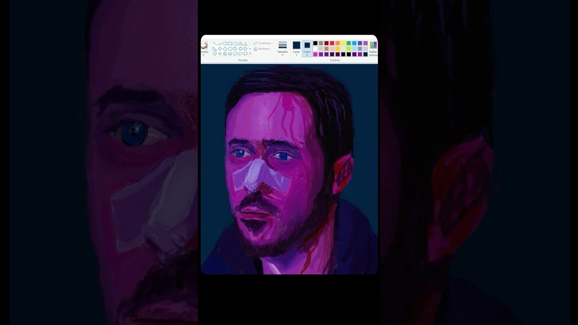The height and width of the screenshot is (325, 578).
Task: Select the triangle shape
Action: coord(245,43)
